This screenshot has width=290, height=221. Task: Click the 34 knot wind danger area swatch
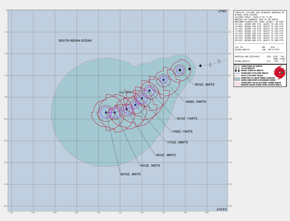point(237,79)
